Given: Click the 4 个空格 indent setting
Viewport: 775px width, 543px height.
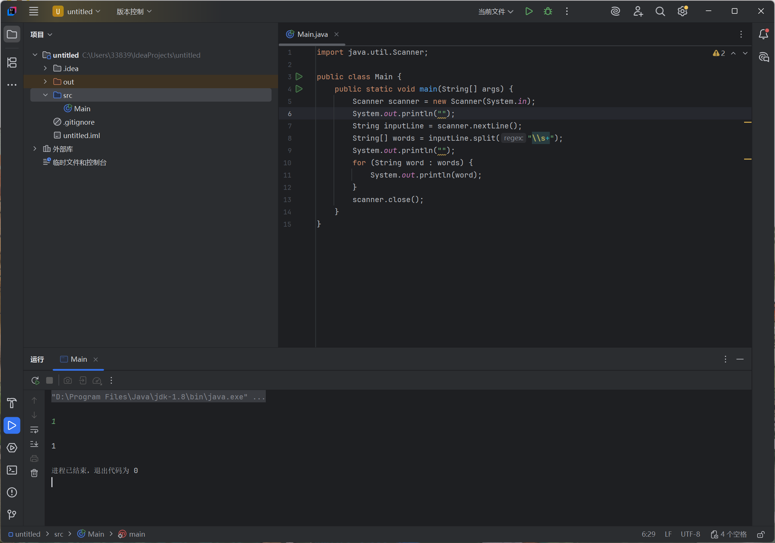Looking at the screenshot, I should click(x=729, y=534).
